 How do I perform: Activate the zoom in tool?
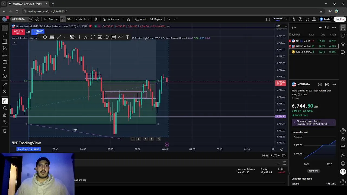pyautogui.click(x=5, y=92)
